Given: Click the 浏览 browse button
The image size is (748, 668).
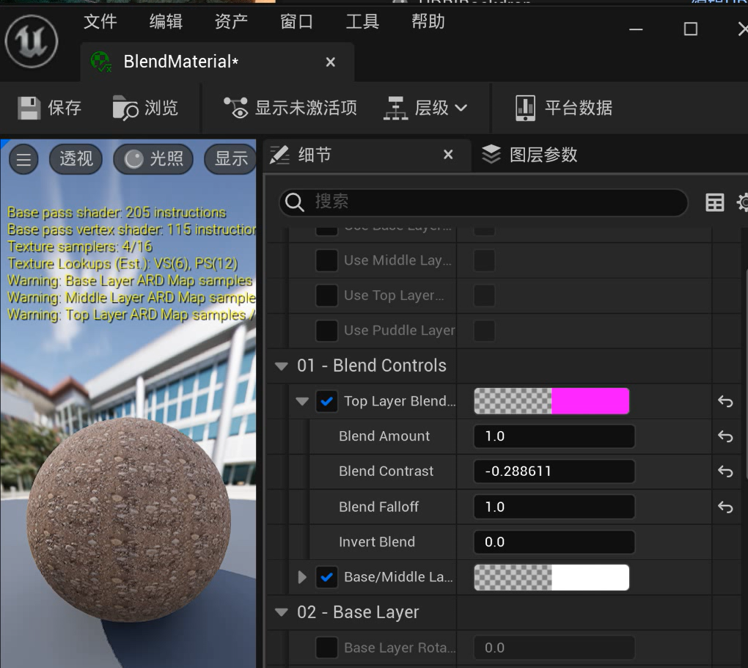Looking at the screenshot, I should click(145, 108).
